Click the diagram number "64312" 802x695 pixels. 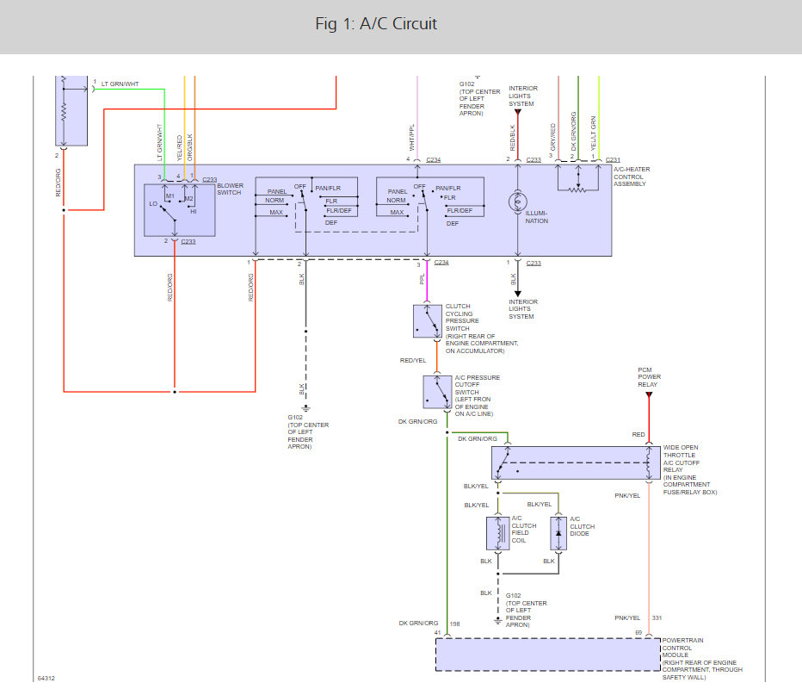pyautogui.click(x=46, y=678)
